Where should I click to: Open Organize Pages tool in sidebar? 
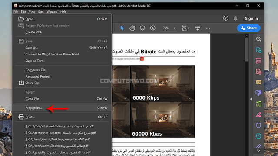coord(258,61)
